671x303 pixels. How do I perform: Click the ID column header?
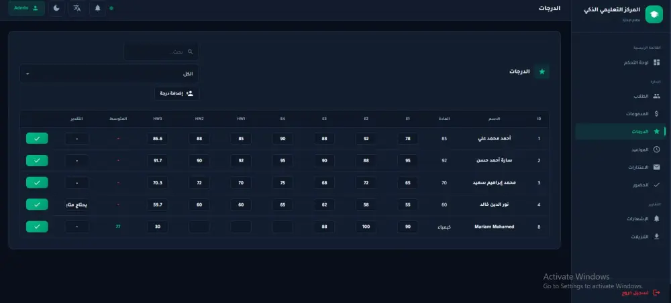(539, 119)
